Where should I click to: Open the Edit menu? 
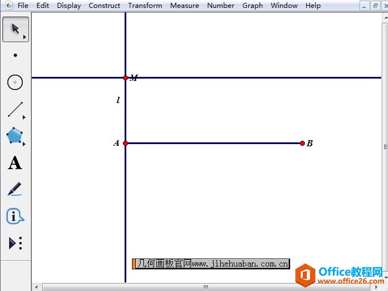(x=43, y=6)
